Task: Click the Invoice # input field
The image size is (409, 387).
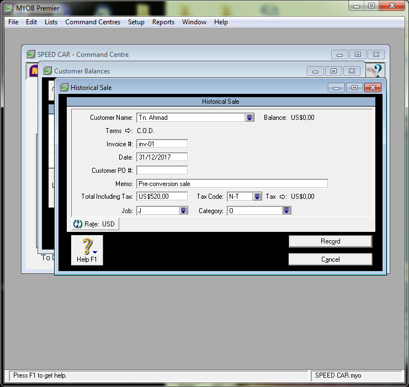Action: (x=162, y=144)
